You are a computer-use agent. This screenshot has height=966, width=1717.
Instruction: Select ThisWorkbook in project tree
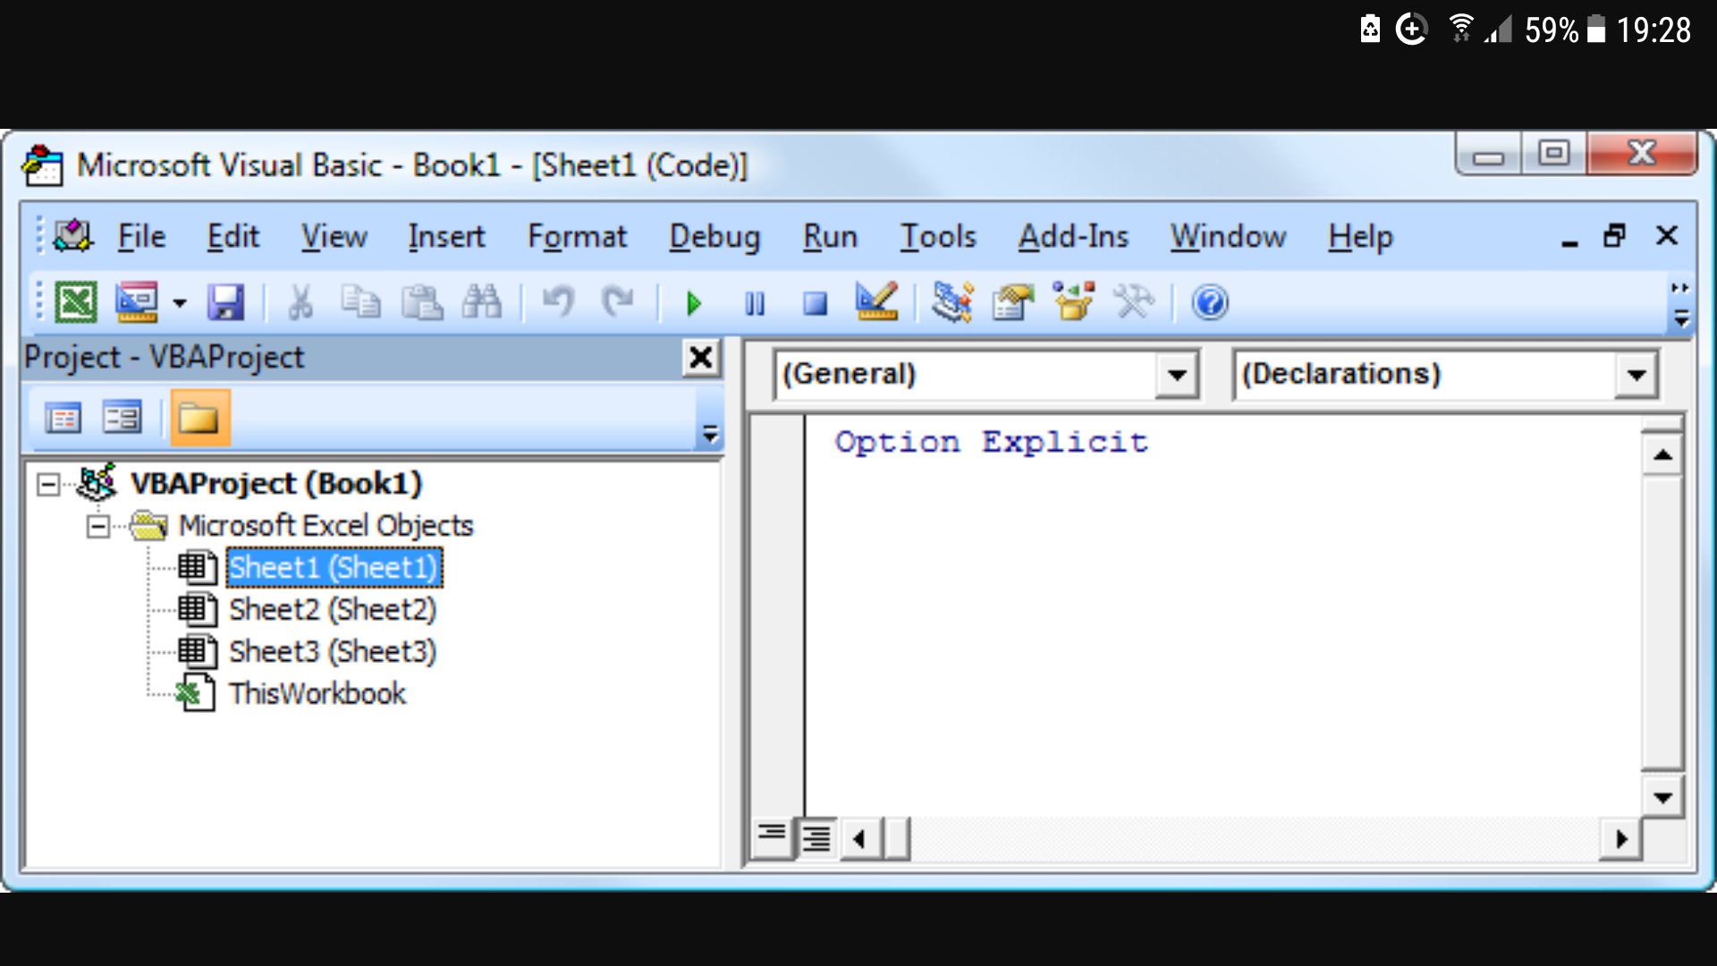(317, 694)
